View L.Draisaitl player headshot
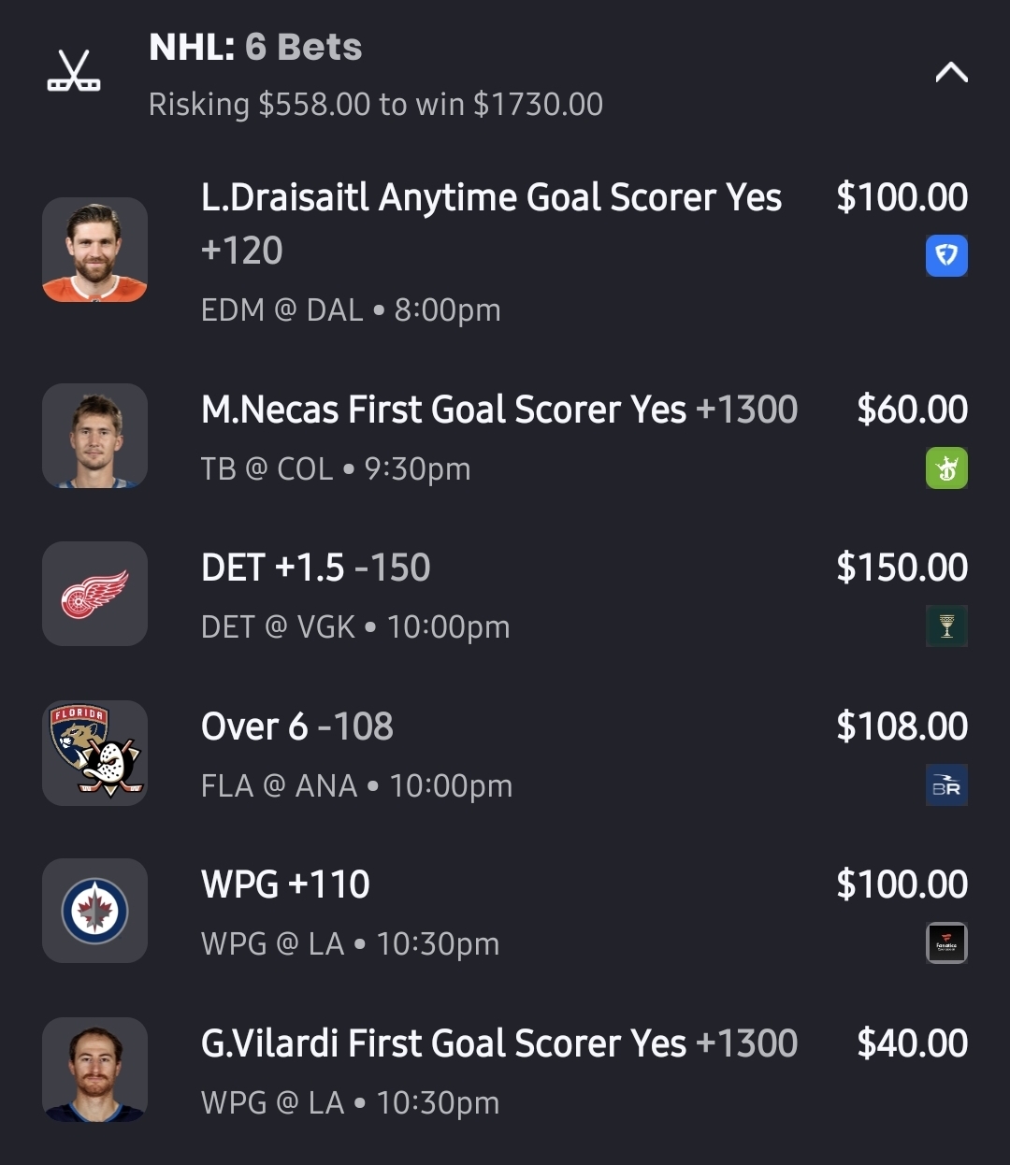The image size is (1010, 1165). coord(94,250)
